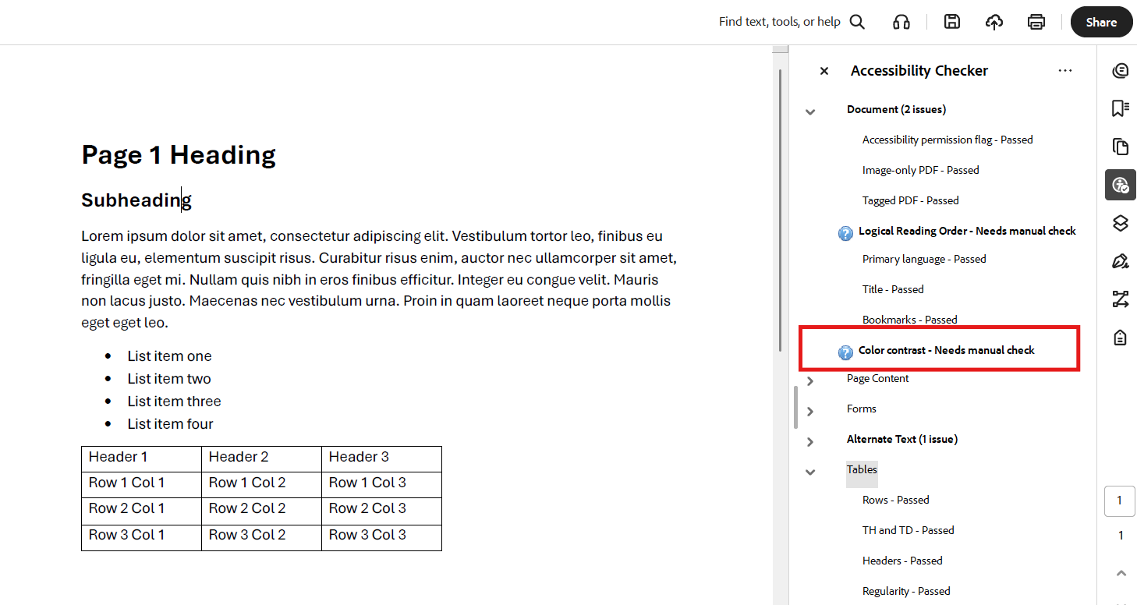Collapse the Tables section chevron
Image resolution: width=1137 pixels, height=605 pixels.
click(810, 472)
